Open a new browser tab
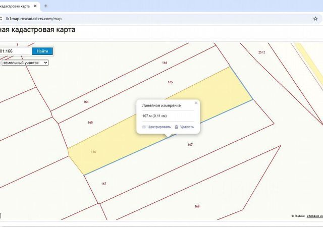 [46, 6]
